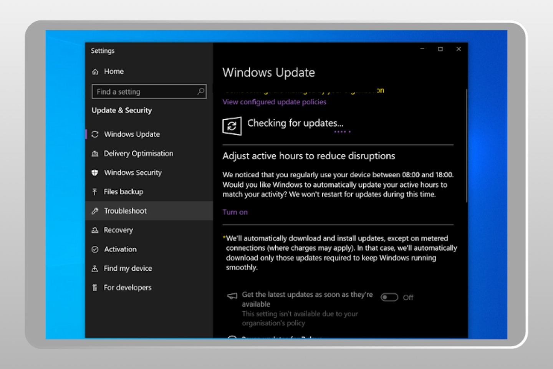
Task: Click the large update refresh icon
Action: click(x=232, y=126)
